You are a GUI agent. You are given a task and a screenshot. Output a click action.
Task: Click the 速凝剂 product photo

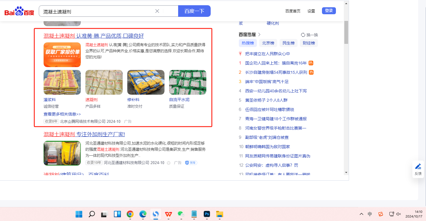click(104, 82)
